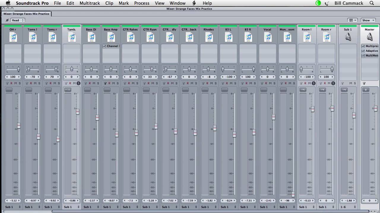Open the OH r output Sub 1 dropdown
380x213 pixels.
13,207
